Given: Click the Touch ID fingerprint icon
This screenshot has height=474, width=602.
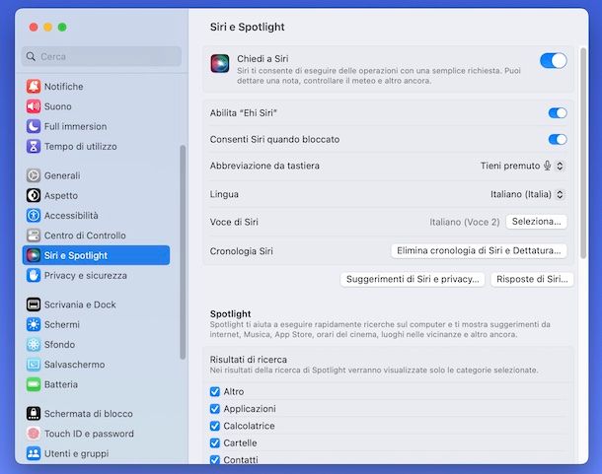Looking at the screenshot, I should tap(34, 434).
